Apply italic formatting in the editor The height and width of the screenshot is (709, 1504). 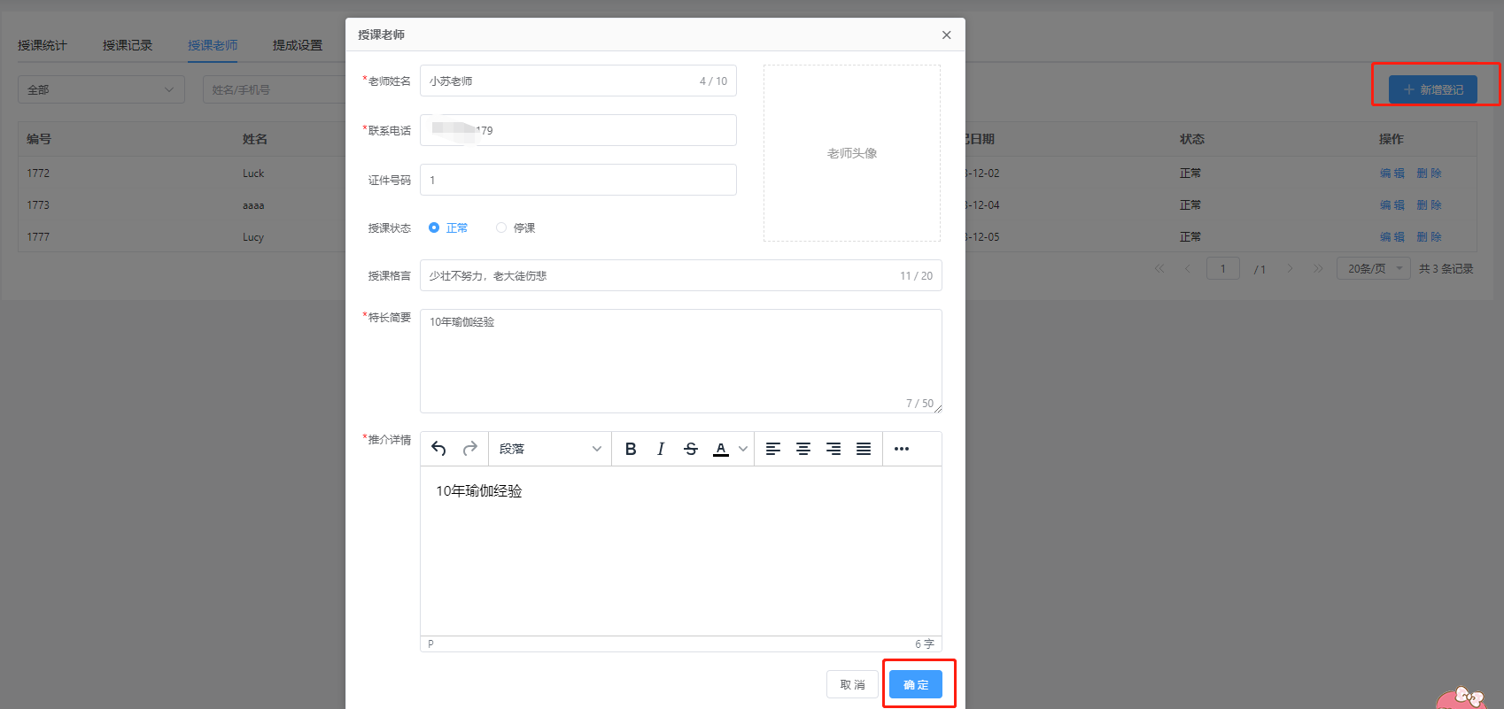click(x=661, y=449)
